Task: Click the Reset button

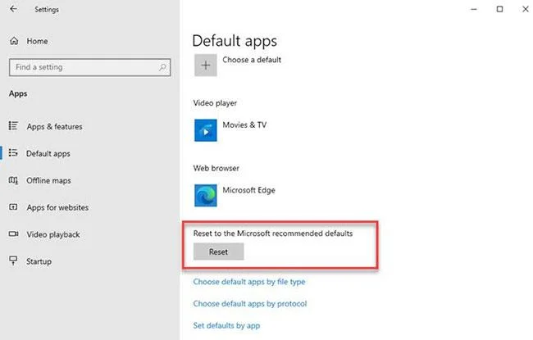Action: coord(219,252)
